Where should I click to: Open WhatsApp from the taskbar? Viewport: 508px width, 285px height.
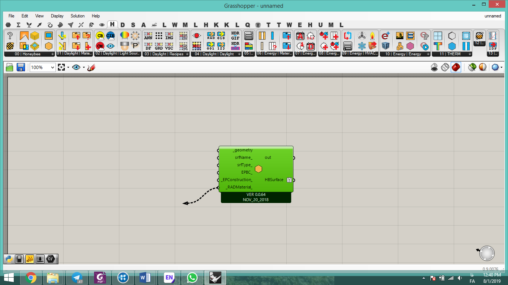(x=192, y=277)
